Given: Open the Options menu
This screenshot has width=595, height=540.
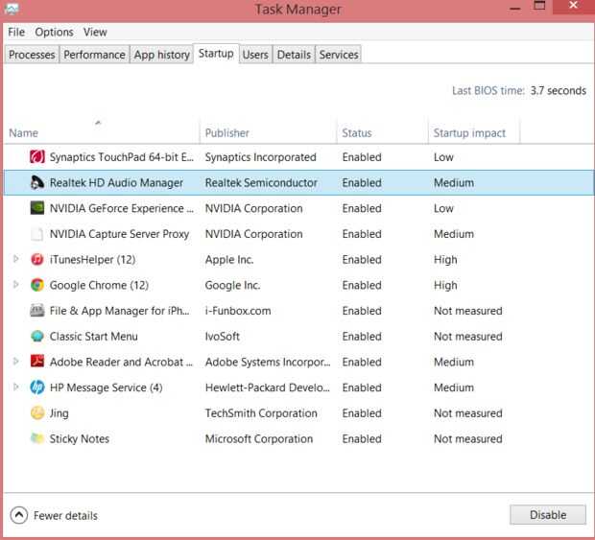Looking at the screenshot, I should (x=55, y=33).
